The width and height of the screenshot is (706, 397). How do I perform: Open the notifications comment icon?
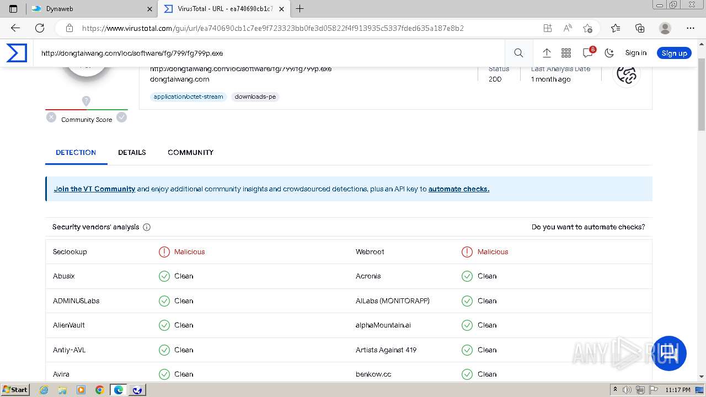pyautogui.click(x=588, y=52)
